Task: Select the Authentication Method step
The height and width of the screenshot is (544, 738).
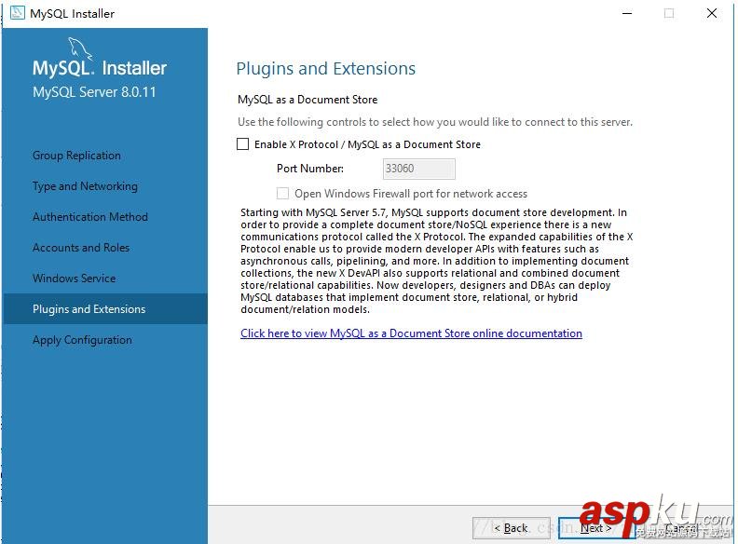Action: click(x=90, y=217)
